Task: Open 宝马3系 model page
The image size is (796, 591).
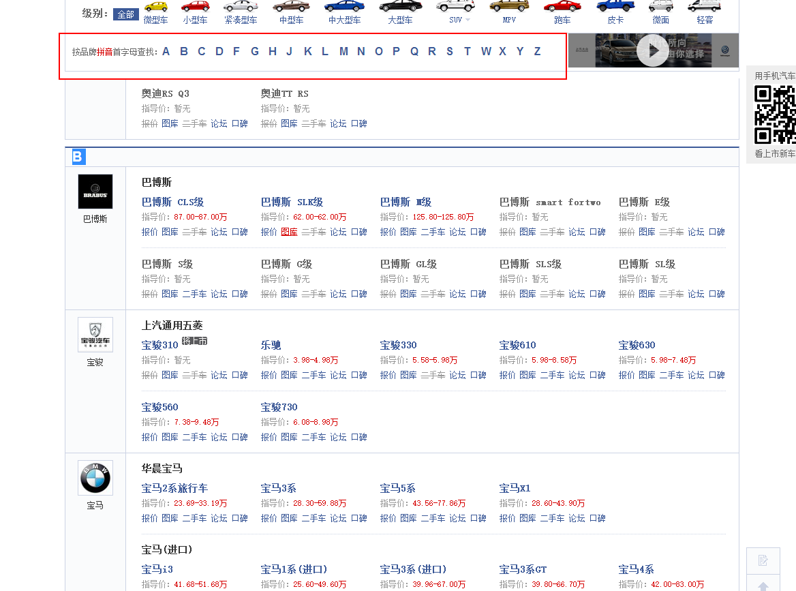Action: coord(279,489)
